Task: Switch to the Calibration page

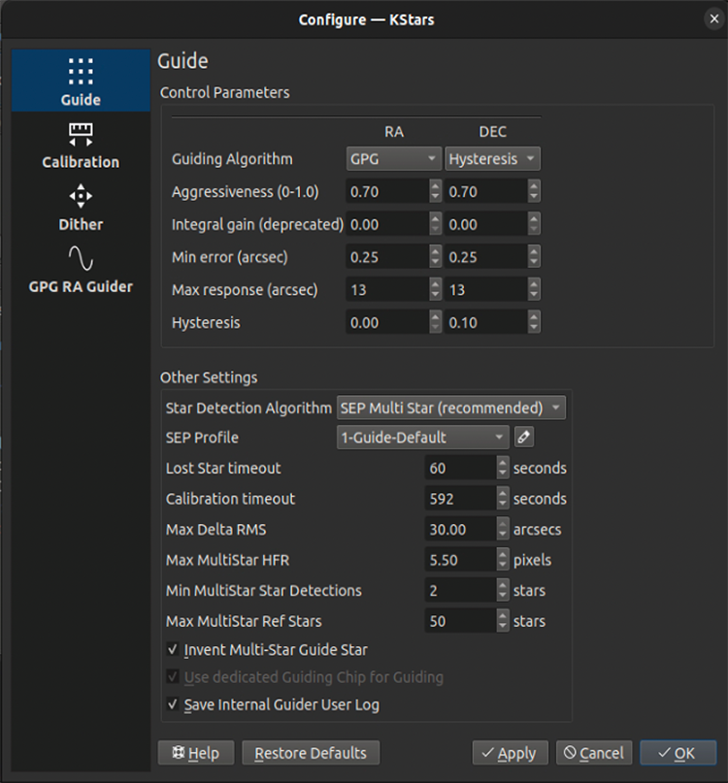Action: pos(80,147)
